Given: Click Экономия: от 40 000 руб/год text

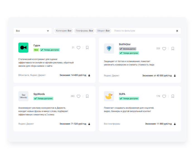Looking at the screenshot, I should [157, 75].
